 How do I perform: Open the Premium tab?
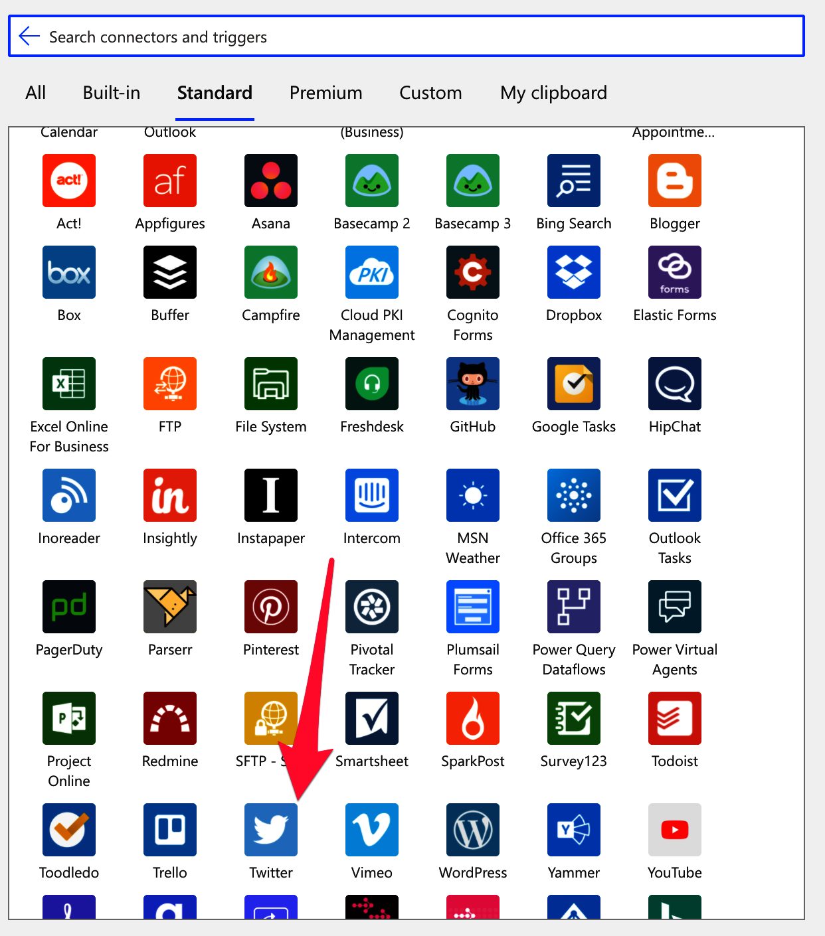(326, 92)
